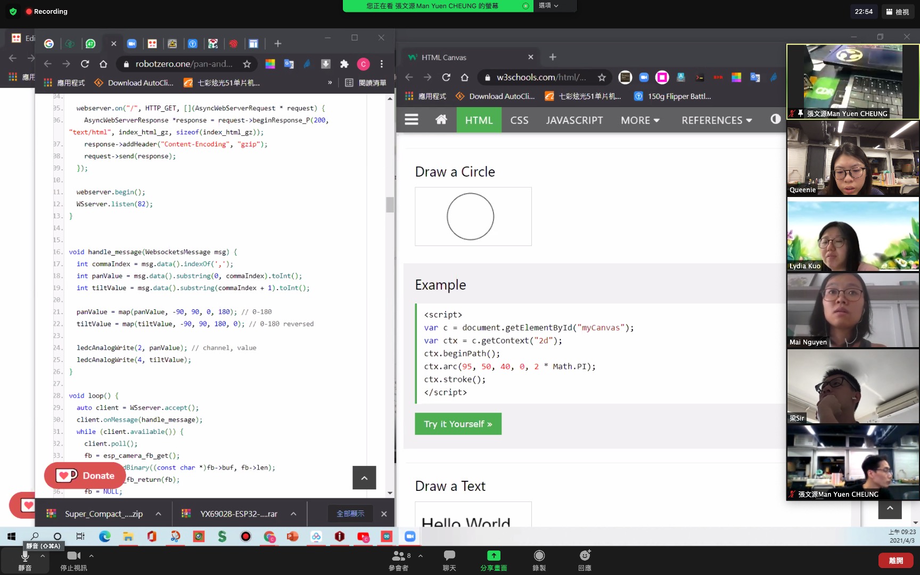The image size is (920, 575).
Task: Click the 分享畫面 share screen button
Action: pyautogui.click(x=494, y=561)
